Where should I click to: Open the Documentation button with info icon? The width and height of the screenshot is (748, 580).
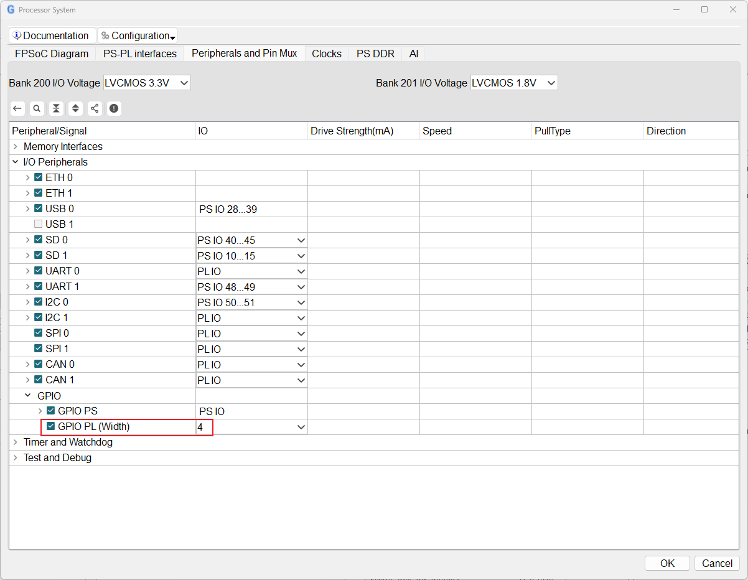click(x=52, y=35)
